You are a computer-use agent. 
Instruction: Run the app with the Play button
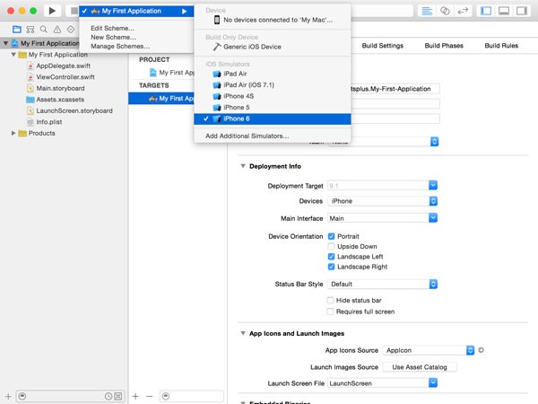point(52,11)
